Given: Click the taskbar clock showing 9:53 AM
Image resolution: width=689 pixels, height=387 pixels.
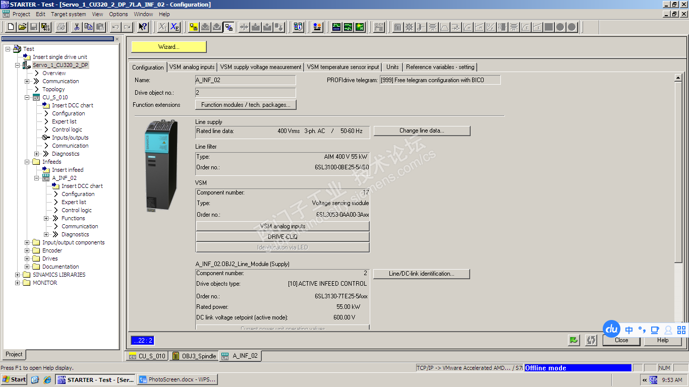Looking at the screenshot, I should click(672, 380).
